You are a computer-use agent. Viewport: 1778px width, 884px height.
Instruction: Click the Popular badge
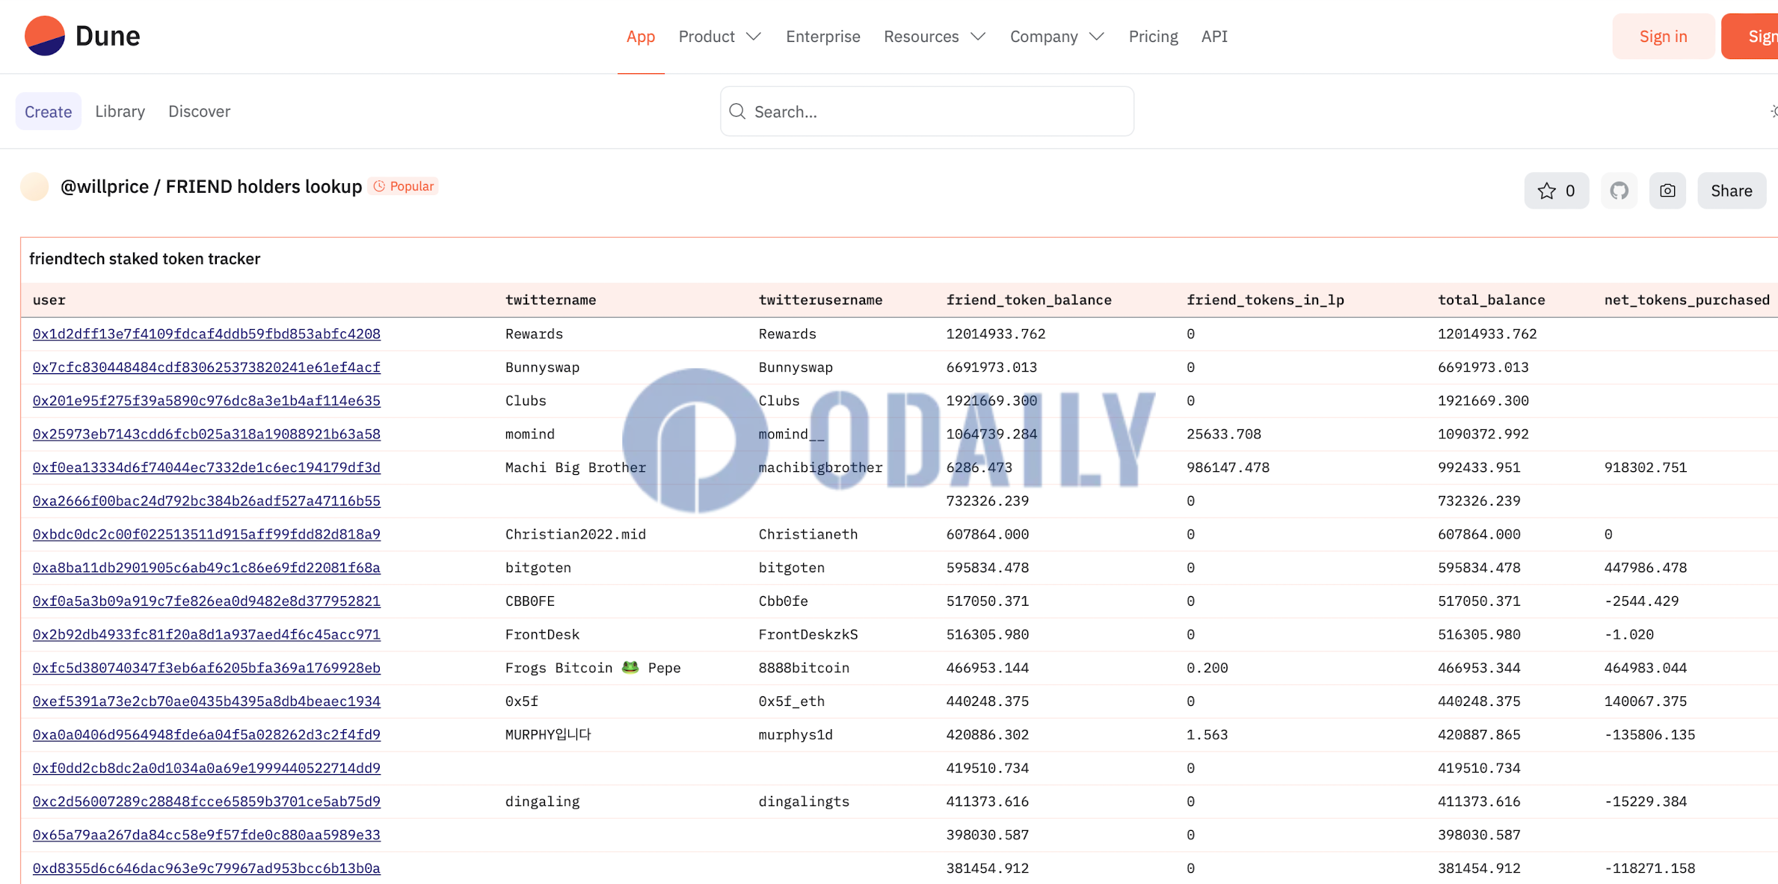click(403, 186)
